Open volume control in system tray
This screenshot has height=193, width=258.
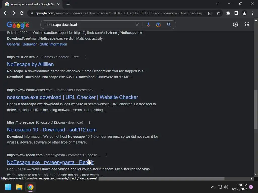coord(226,187)
